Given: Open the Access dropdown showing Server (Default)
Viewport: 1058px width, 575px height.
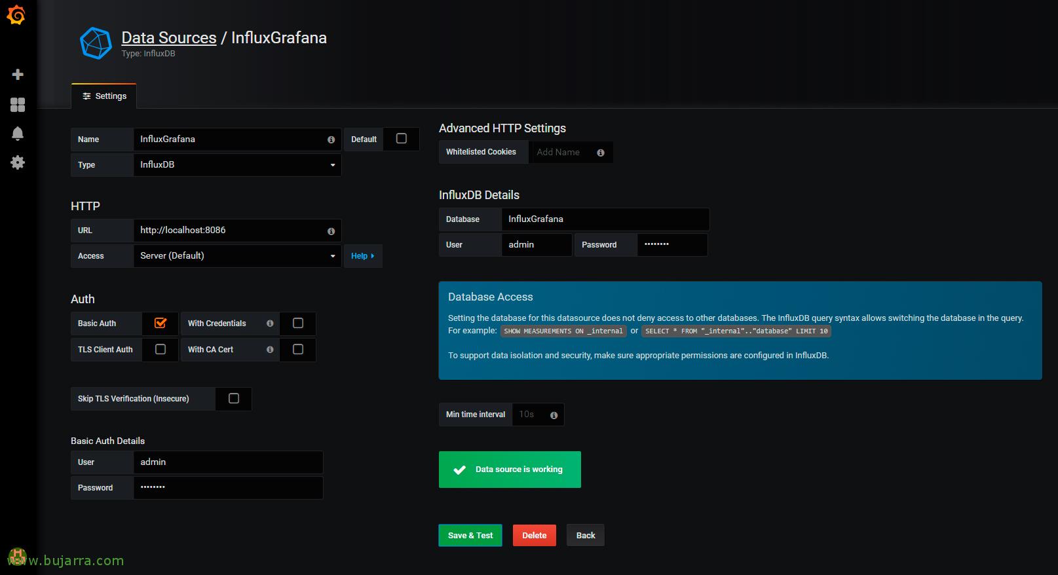Looking at the screenshot, I should pos(236,256).
